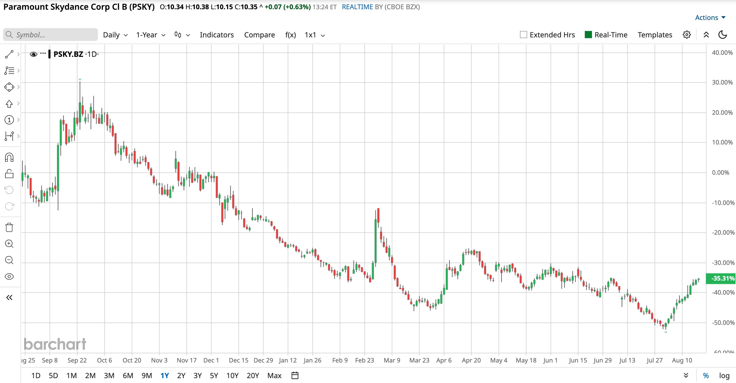Click the zoom in magnifier icon
The width and height of the screenshot is (736, 383).
coord(9,244)
